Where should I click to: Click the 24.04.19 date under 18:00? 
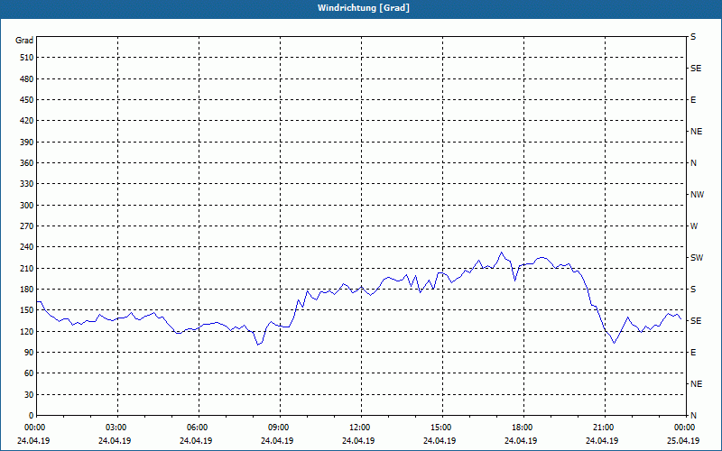(521, 441)
